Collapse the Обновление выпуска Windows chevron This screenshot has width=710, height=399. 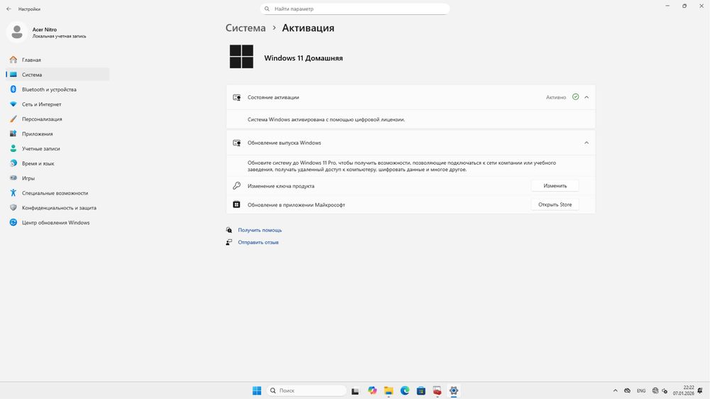click(586, 143)
